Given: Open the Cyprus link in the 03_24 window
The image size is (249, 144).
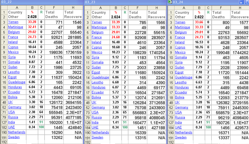Looking at the screenshot, I should tap(180, 47).
